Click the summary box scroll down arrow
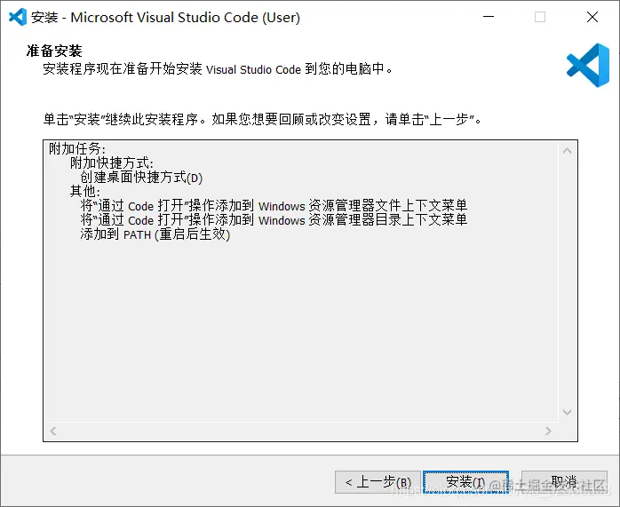The height and width of the screenshot is (507, 620). pyautogui.click(x=567, y=412)
